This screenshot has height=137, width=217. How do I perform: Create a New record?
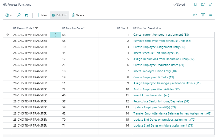pos(42,15)
